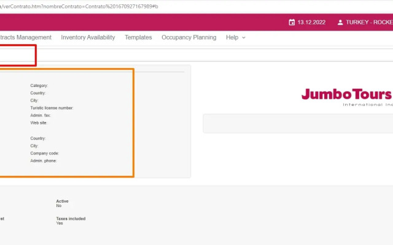Screen dimensions: 393x245
Task: Click the Company code label
Action: tap(44, 153)
